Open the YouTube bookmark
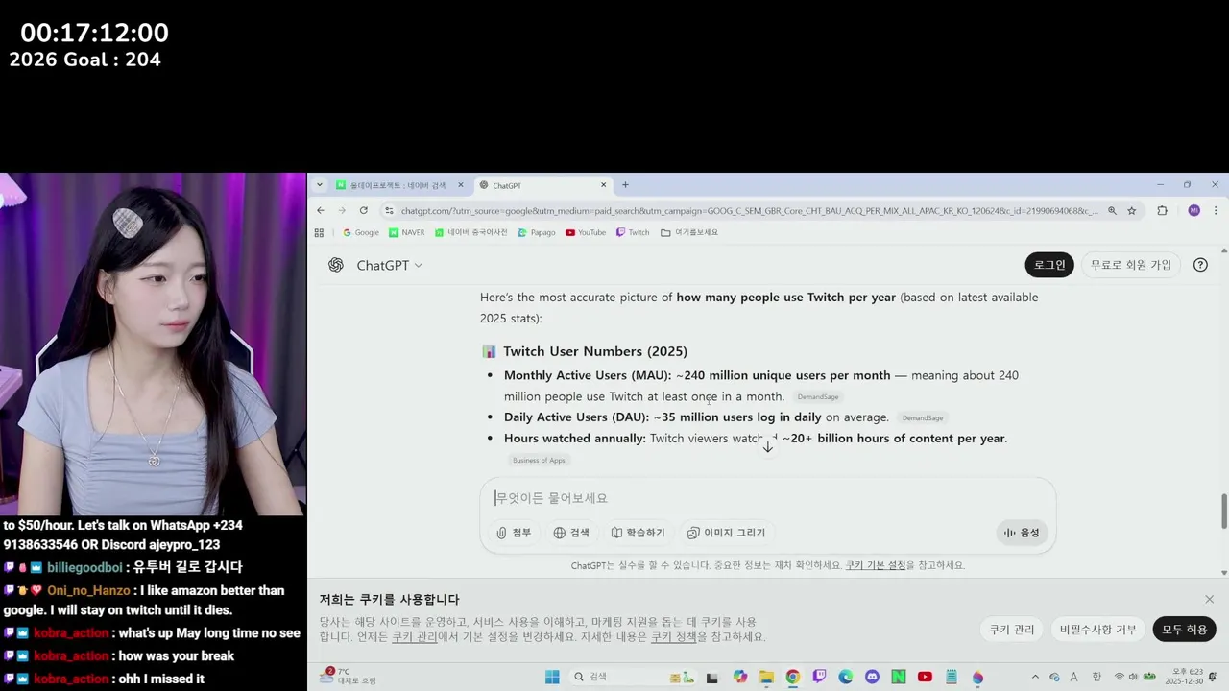 point(586,232)
